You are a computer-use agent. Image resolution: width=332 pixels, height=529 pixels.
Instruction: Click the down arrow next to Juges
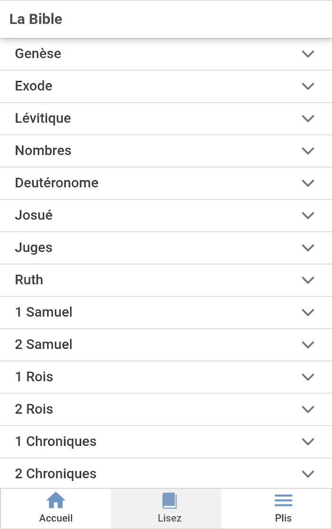[x=308, y=248]
